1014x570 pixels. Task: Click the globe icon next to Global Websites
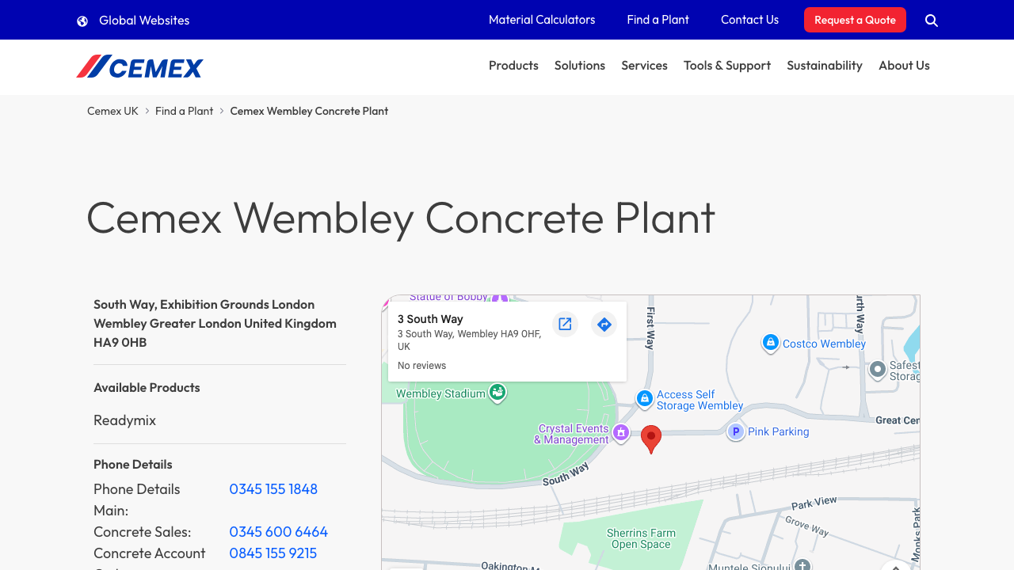pyautogui.click(x=82, y=20)
